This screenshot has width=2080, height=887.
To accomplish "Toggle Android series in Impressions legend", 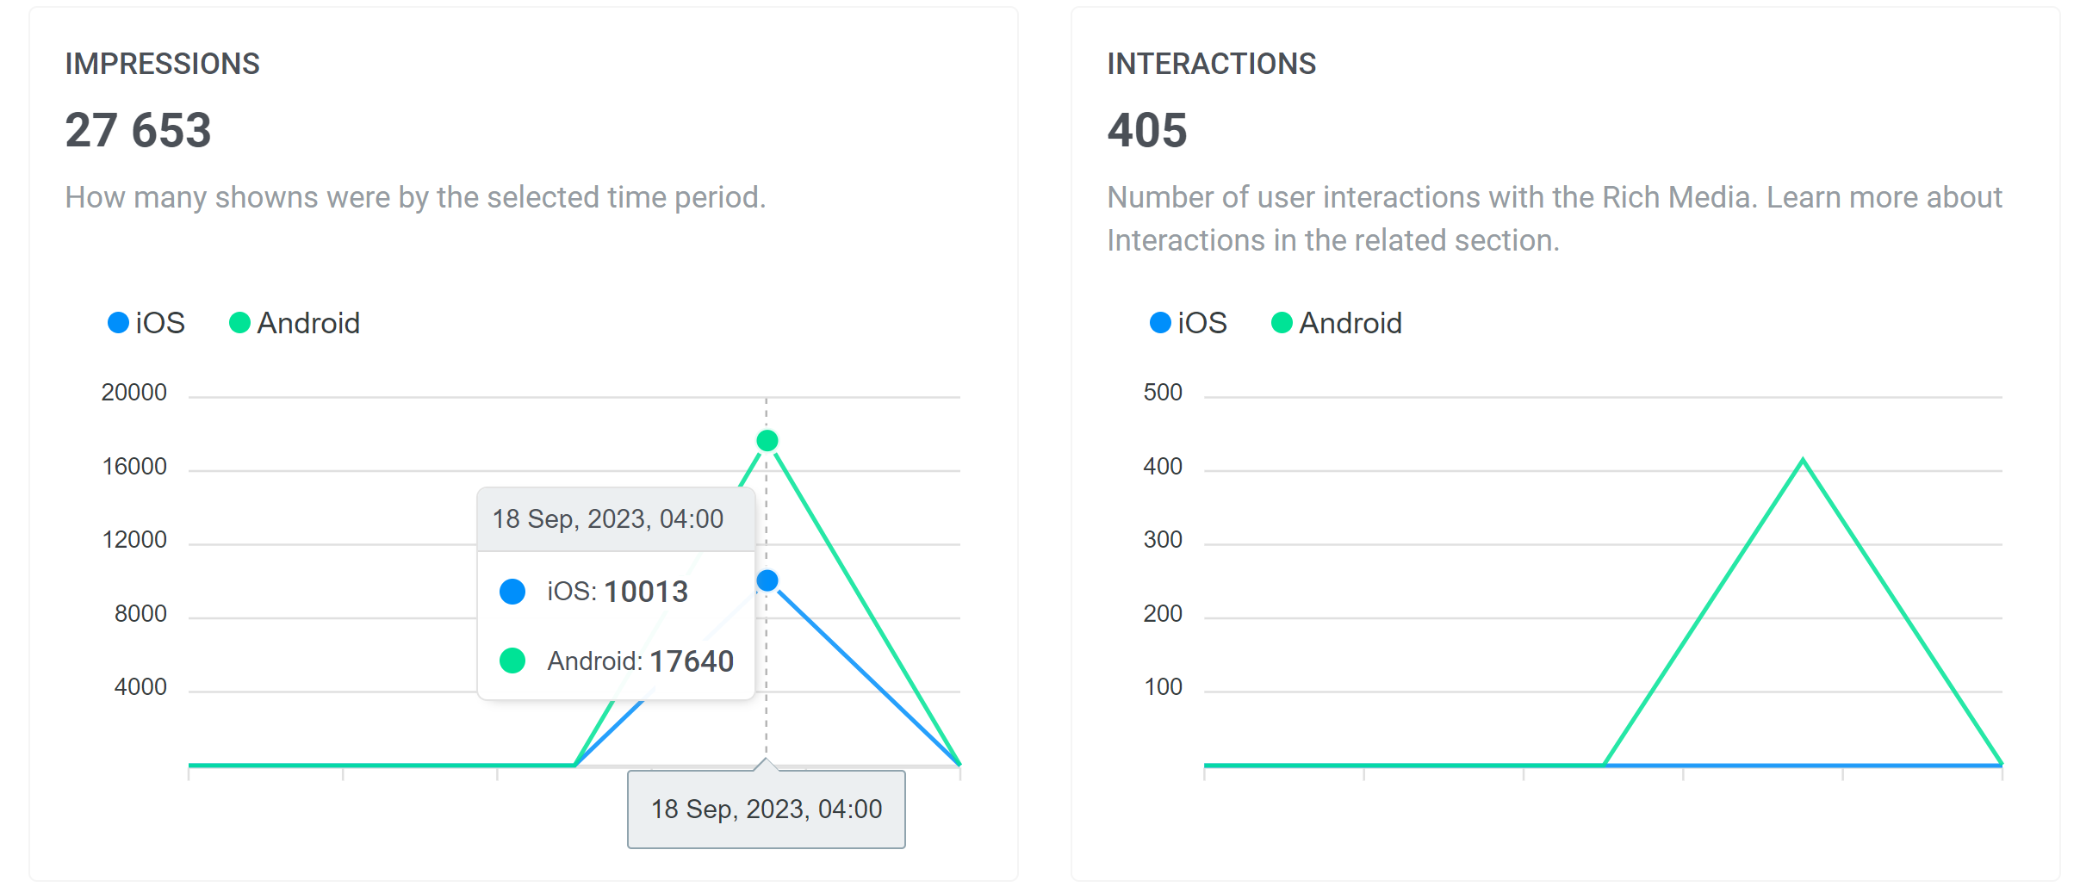I will coord(295,323).
